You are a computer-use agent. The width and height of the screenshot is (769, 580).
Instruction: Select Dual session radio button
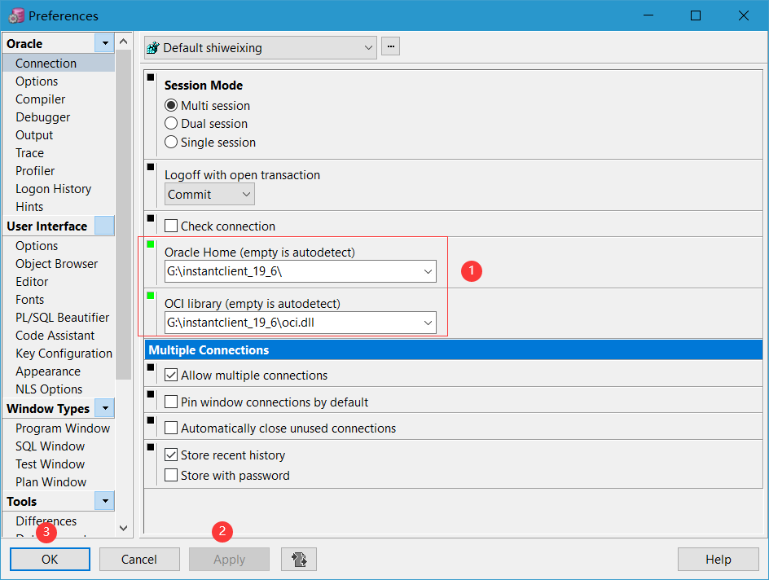(171, 124)
